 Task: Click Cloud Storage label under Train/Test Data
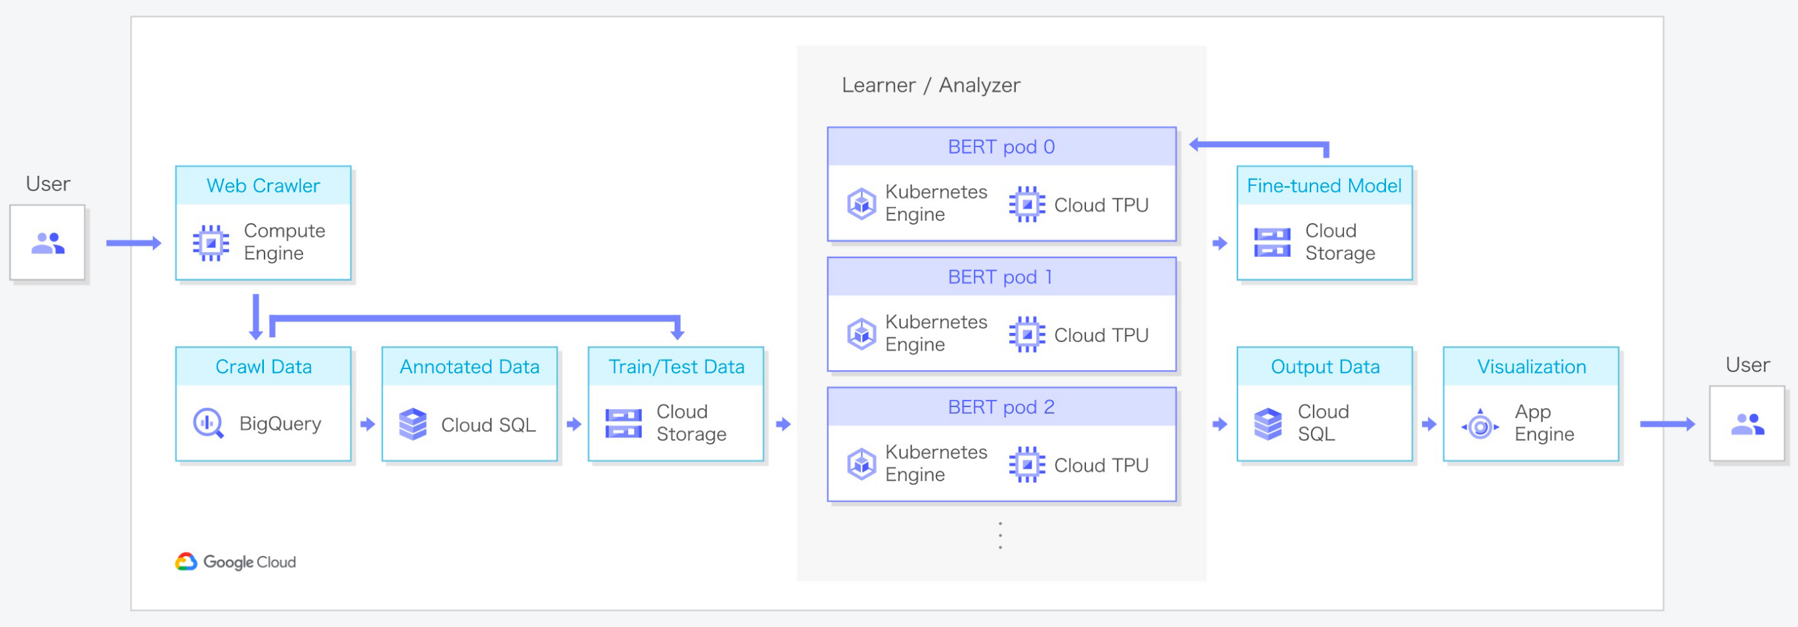click(x=691, y=422)
